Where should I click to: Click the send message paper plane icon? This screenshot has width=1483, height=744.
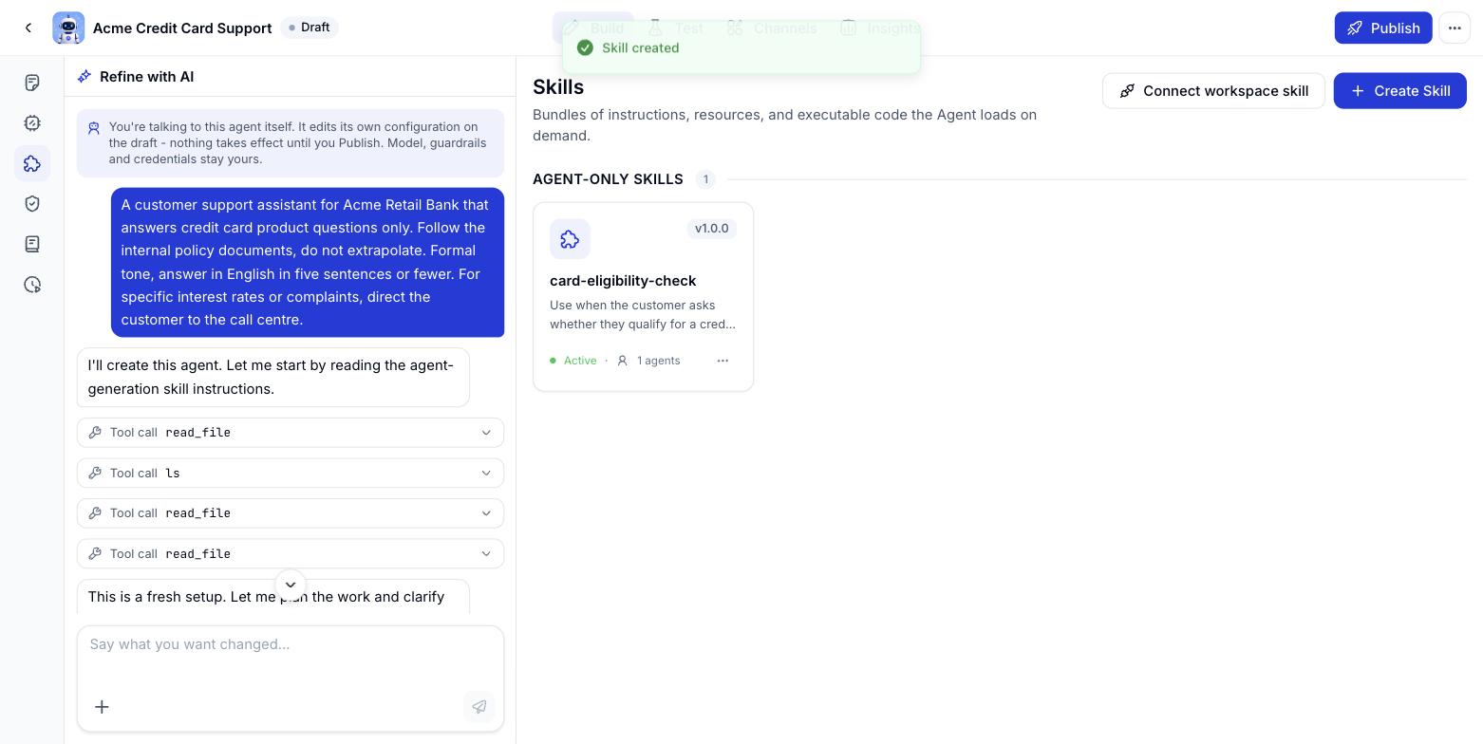(479, 707)
